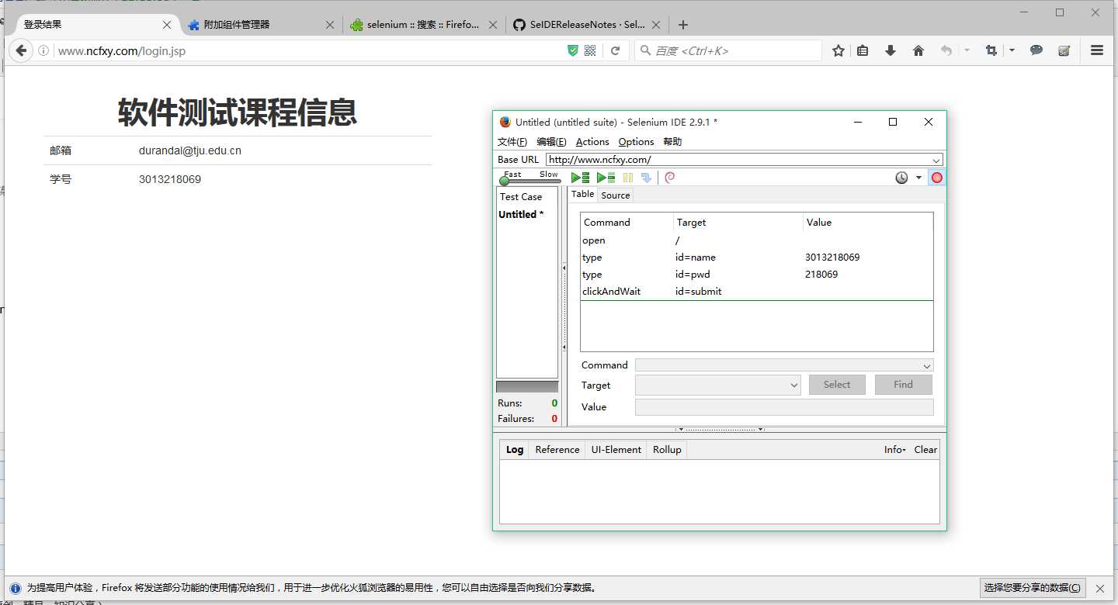
Task: Click the green shield security icon
Action: pyautogui.click(x=573, y=50)
